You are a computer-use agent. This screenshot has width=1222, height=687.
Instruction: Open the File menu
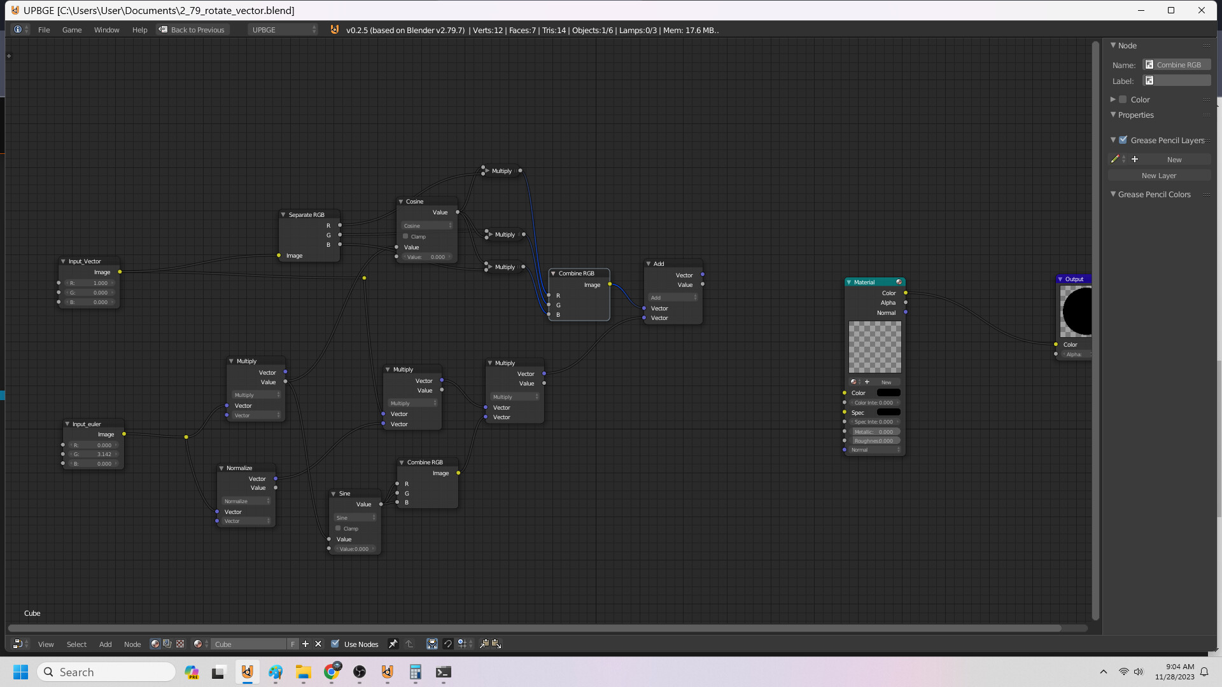pyautogui.click(x=43, y=29)
